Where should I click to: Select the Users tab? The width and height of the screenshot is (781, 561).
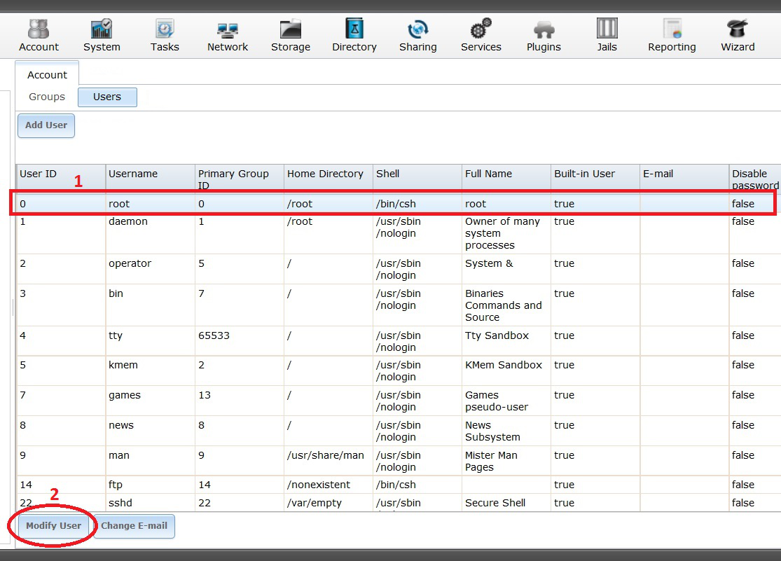107,97
